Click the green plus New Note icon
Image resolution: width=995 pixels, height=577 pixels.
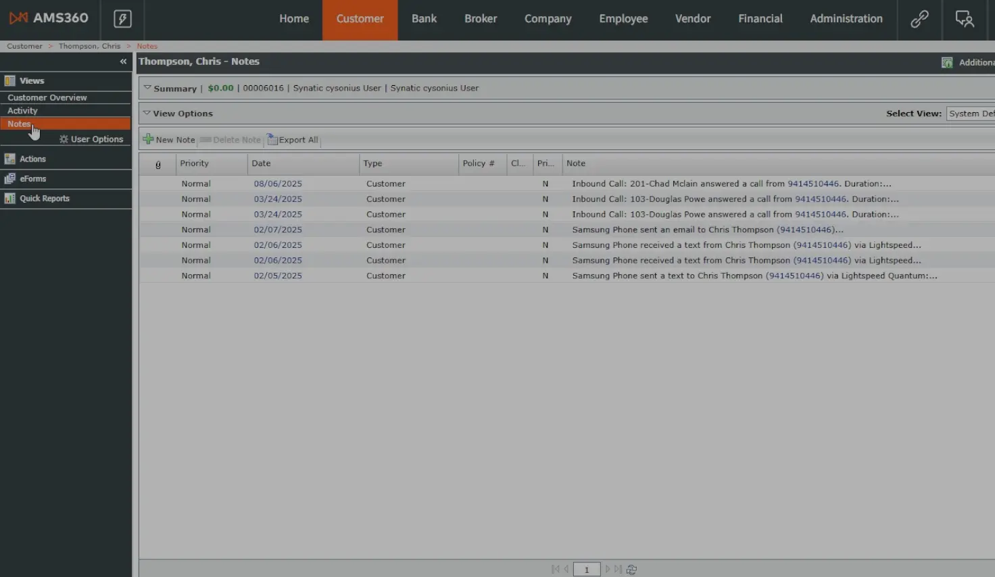point(148,139)
